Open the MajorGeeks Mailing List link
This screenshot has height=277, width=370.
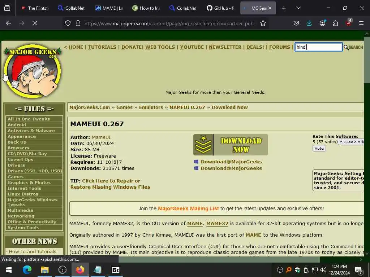click(188, 209)
